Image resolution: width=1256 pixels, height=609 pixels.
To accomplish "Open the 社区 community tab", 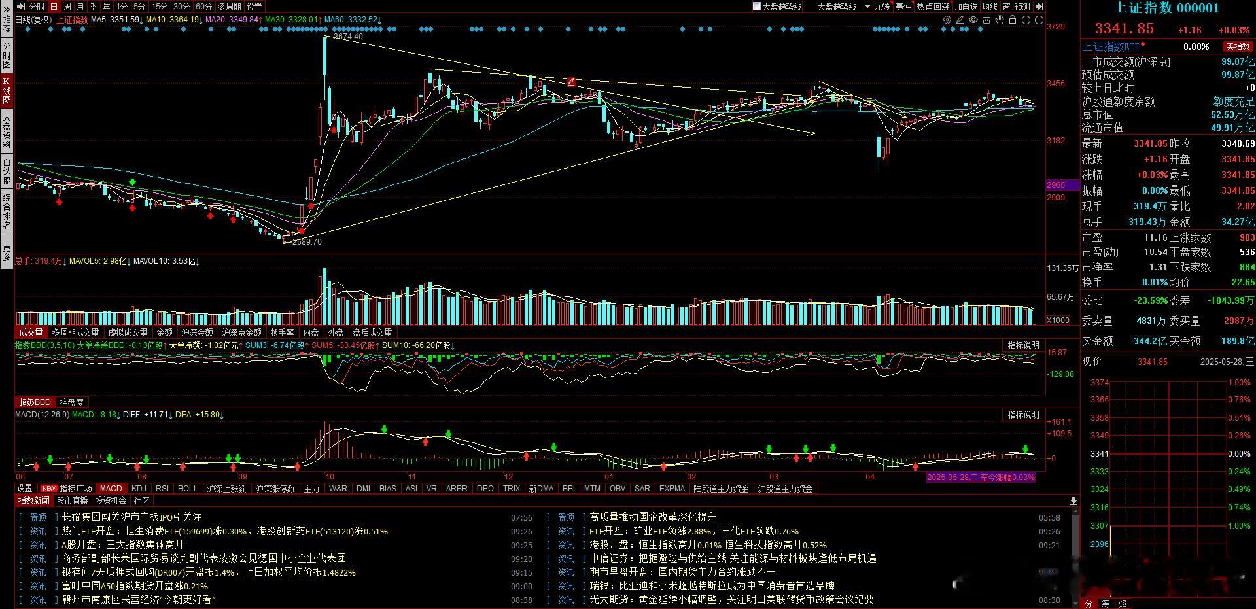I will [141, 500].
